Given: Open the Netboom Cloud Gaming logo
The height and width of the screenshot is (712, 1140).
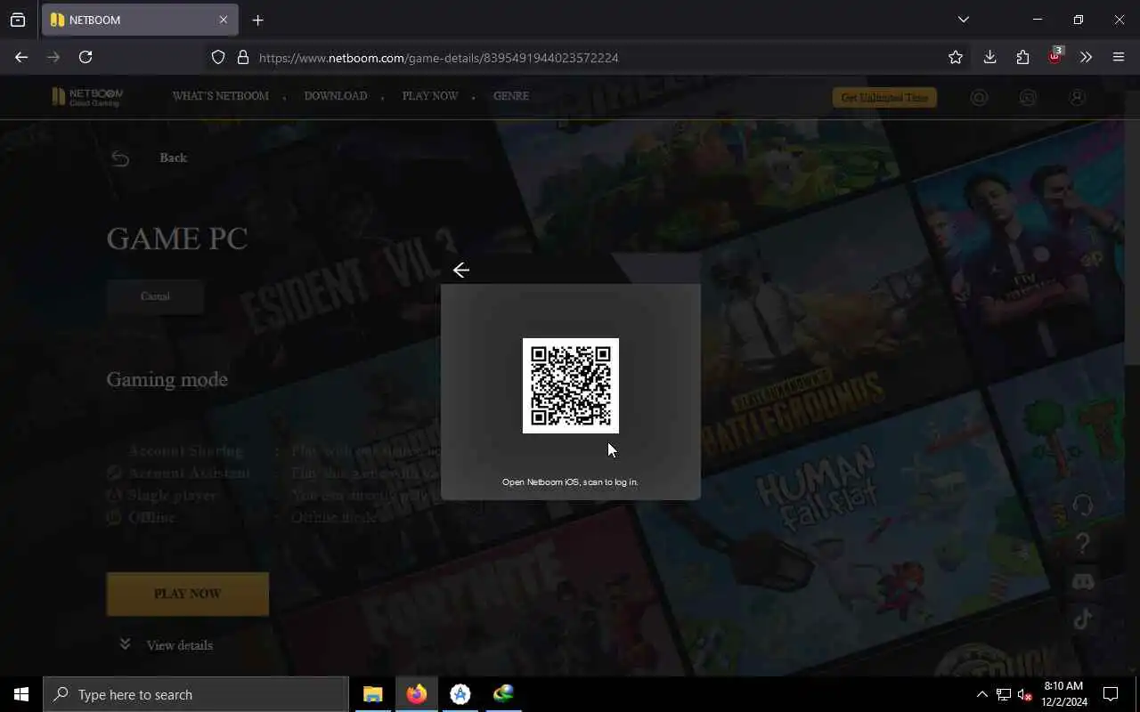Looking at the screenshot, I should tap(87, 97).
